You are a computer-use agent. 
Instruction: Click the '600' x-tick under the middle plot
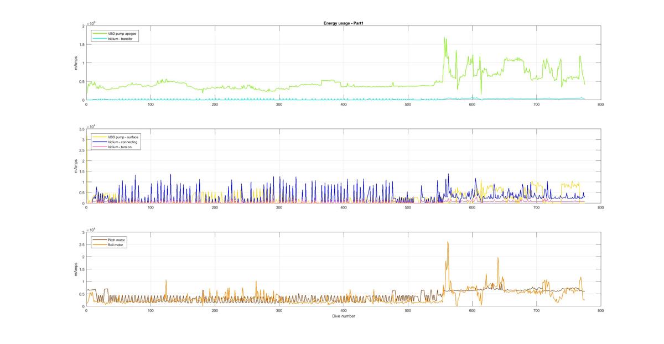[x=472, y=207]
